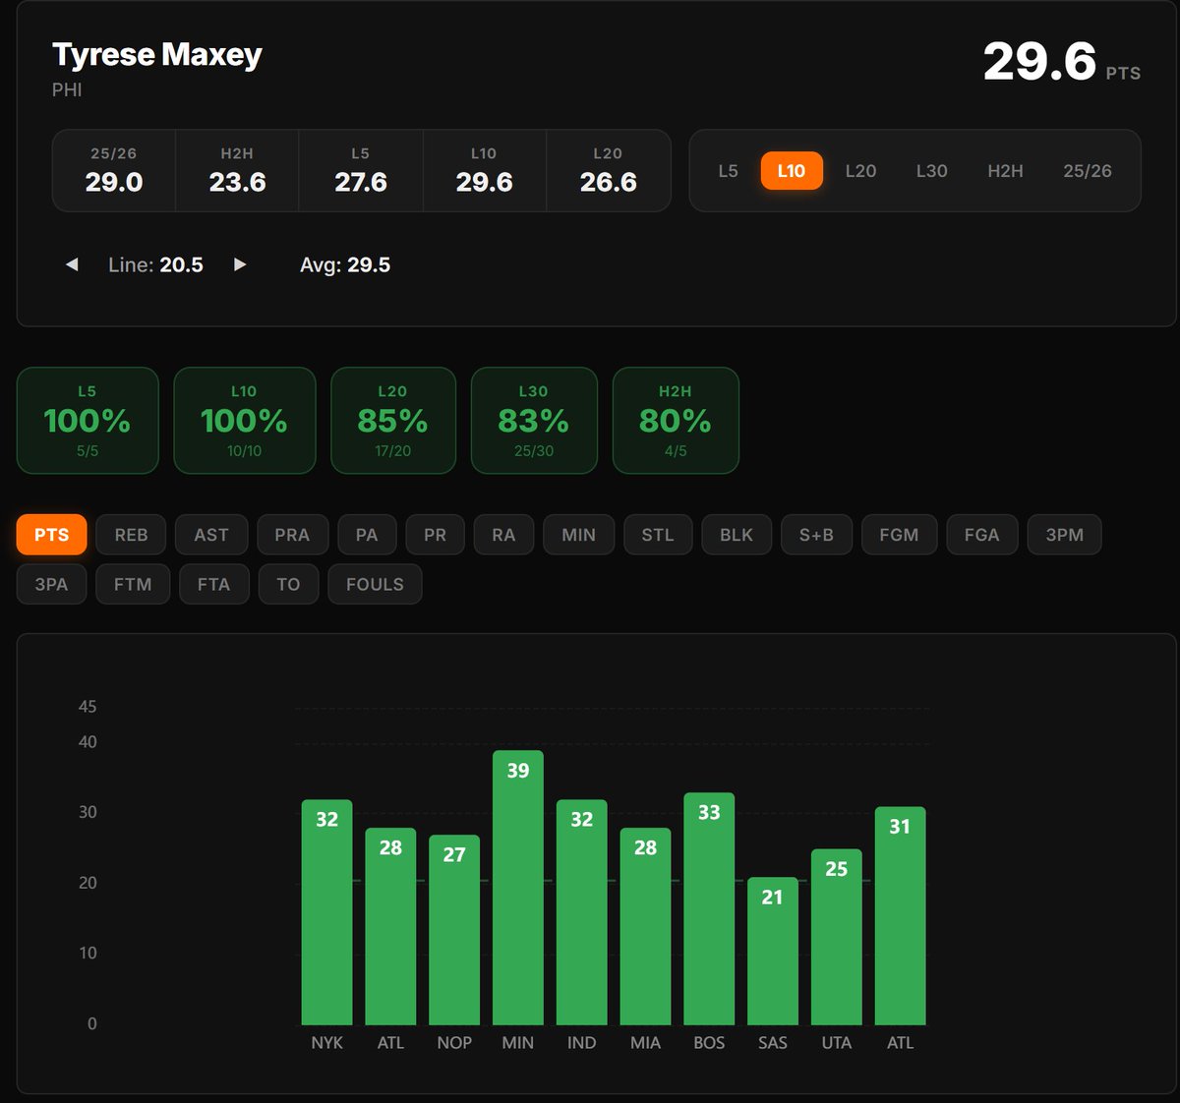
Task: Decrease the line with the left arrow
Action: 72,264
